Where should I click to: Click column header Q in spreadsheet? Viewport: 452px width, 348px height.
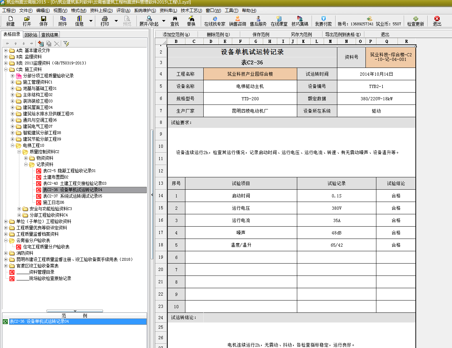point(387,41)
